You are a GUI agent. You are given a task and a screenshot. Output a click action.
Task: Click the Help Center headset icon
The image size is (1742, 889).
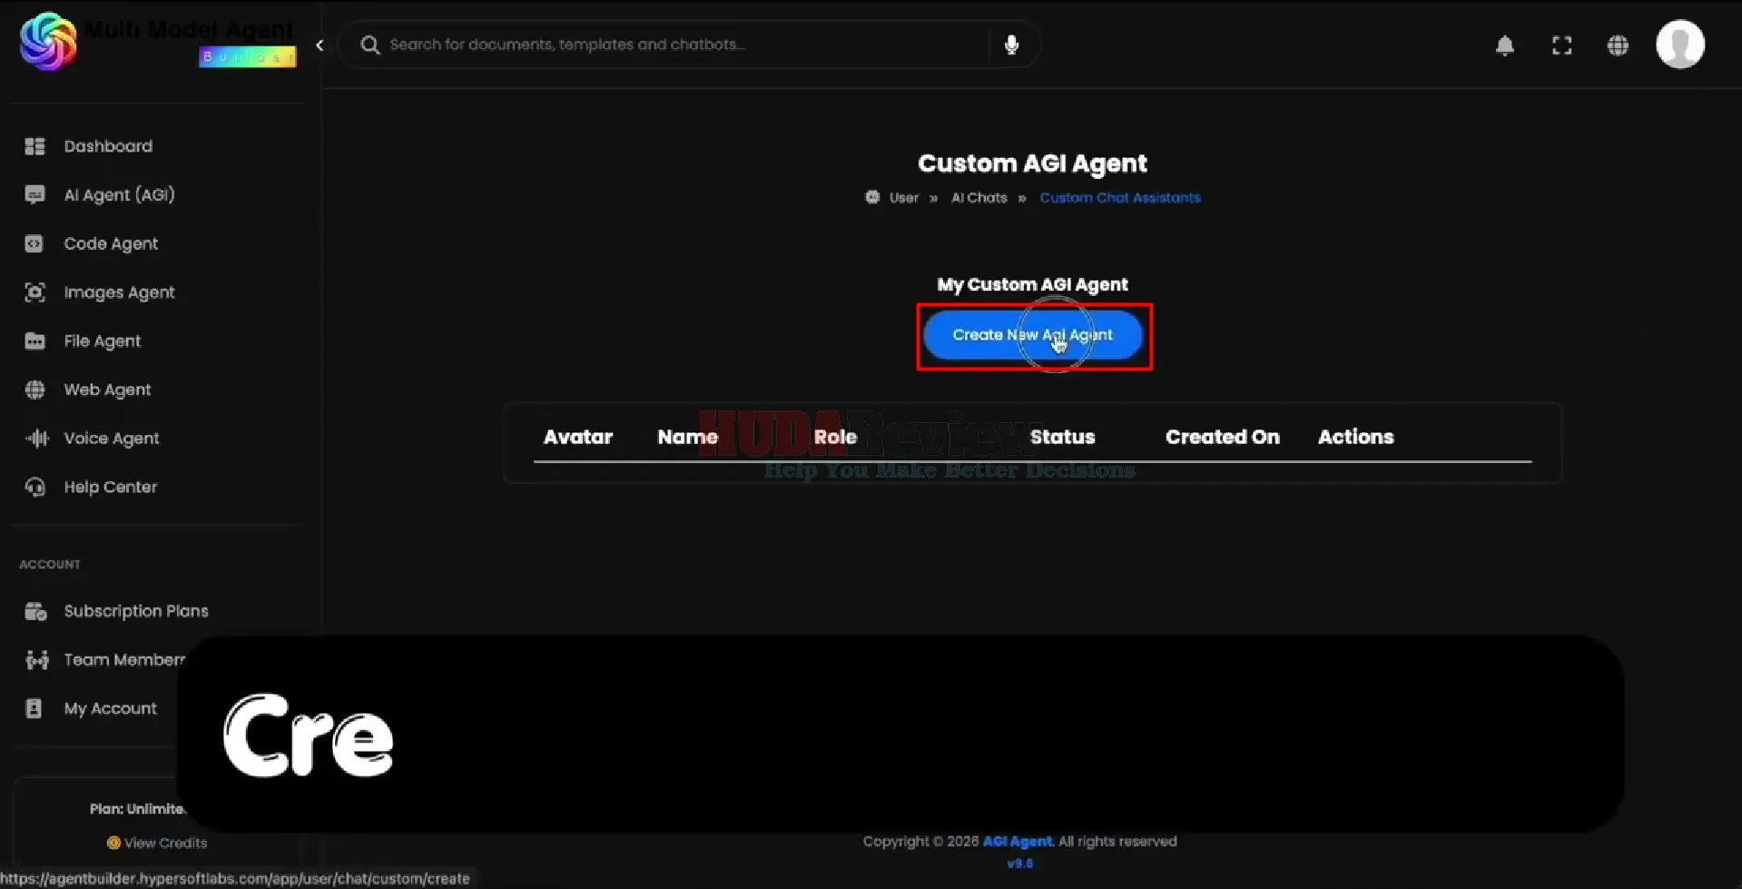coord(34,487)
